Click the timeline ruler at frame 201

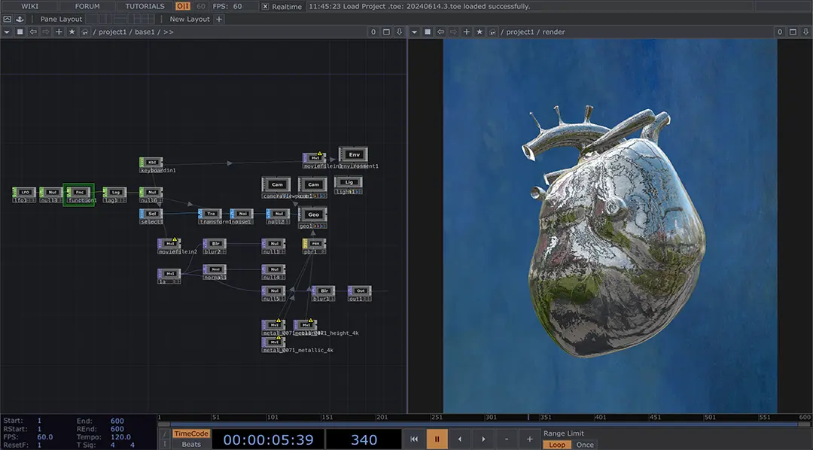click(382, 418)
